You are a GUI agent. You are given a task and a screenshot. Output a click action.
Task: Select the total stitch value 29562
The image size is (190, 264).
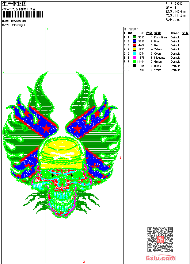click(179, 4)
